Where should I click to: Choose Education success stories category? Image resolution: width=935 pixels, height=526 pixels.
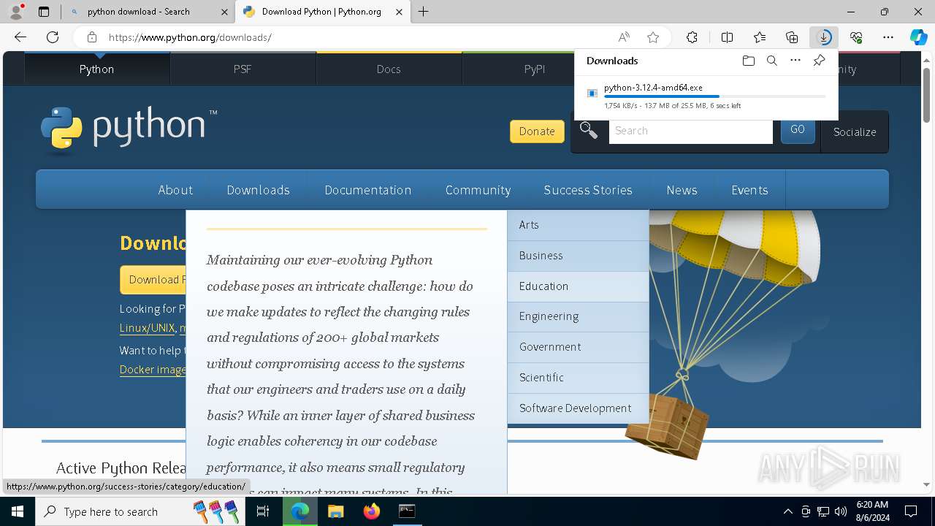tap(578, 286)
